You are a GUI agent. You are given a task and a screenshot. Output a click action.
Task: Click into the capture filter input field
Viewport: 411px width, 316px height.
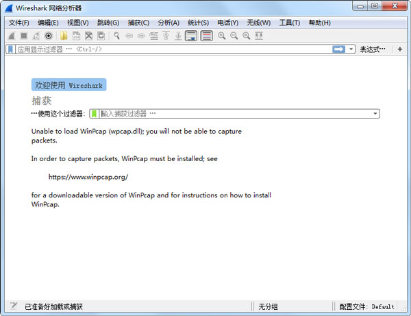[x=233, y=114]
